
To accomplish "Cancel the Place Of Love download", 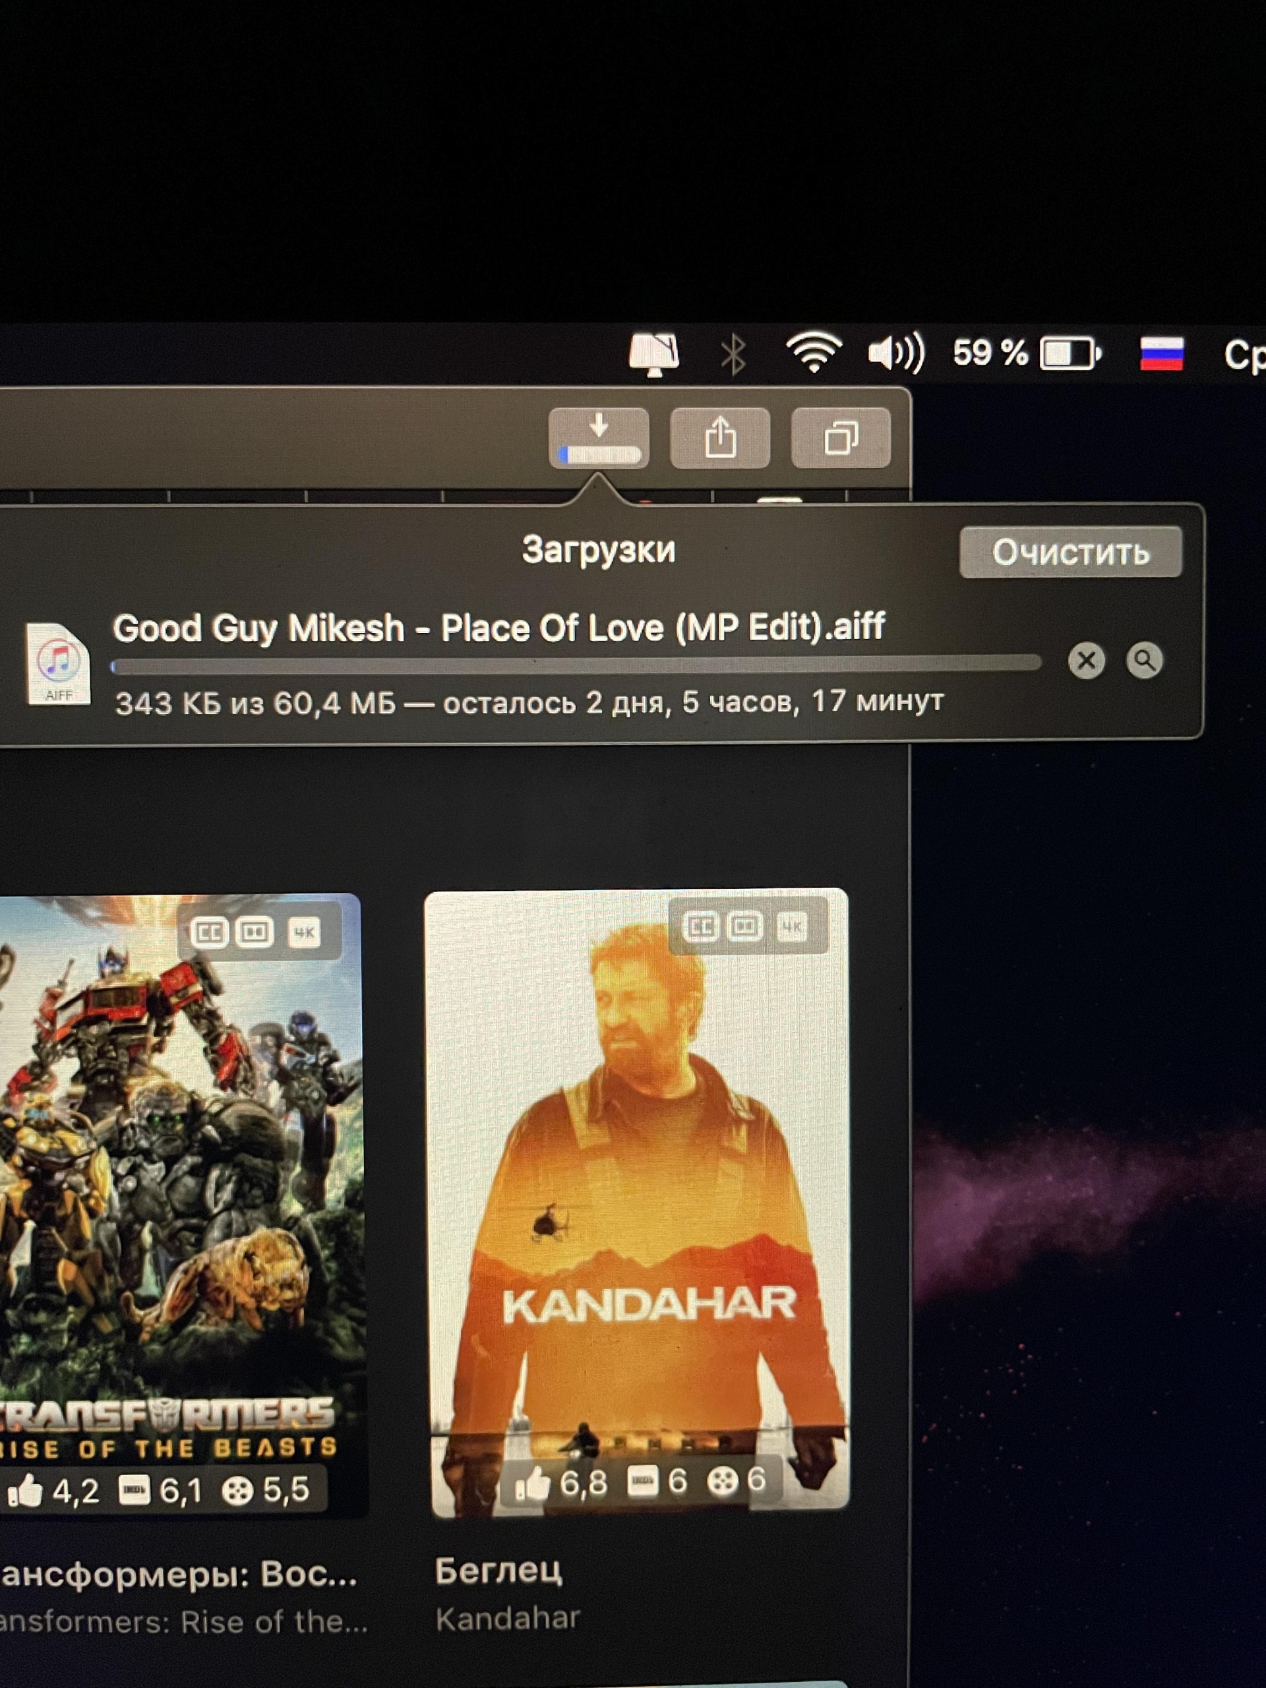I will click(1087, 661).
